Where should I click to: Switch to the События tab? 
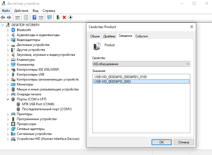(x=141, y=36)
